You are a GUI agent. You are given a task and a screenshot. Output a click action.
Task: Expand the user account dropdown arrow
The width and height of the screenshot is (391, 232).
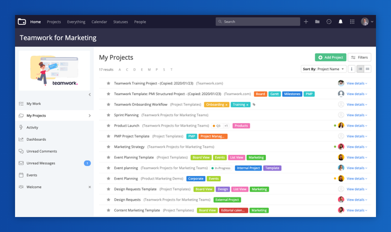coord(372,22)
